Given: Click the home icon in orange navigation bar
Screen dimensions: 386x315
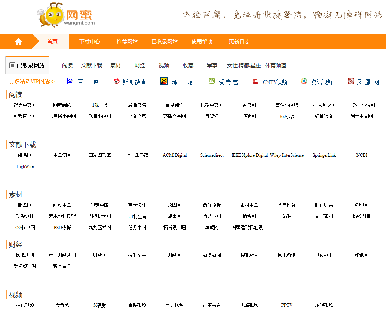Looking at the screenshot, I should click(x=18, y=41).
